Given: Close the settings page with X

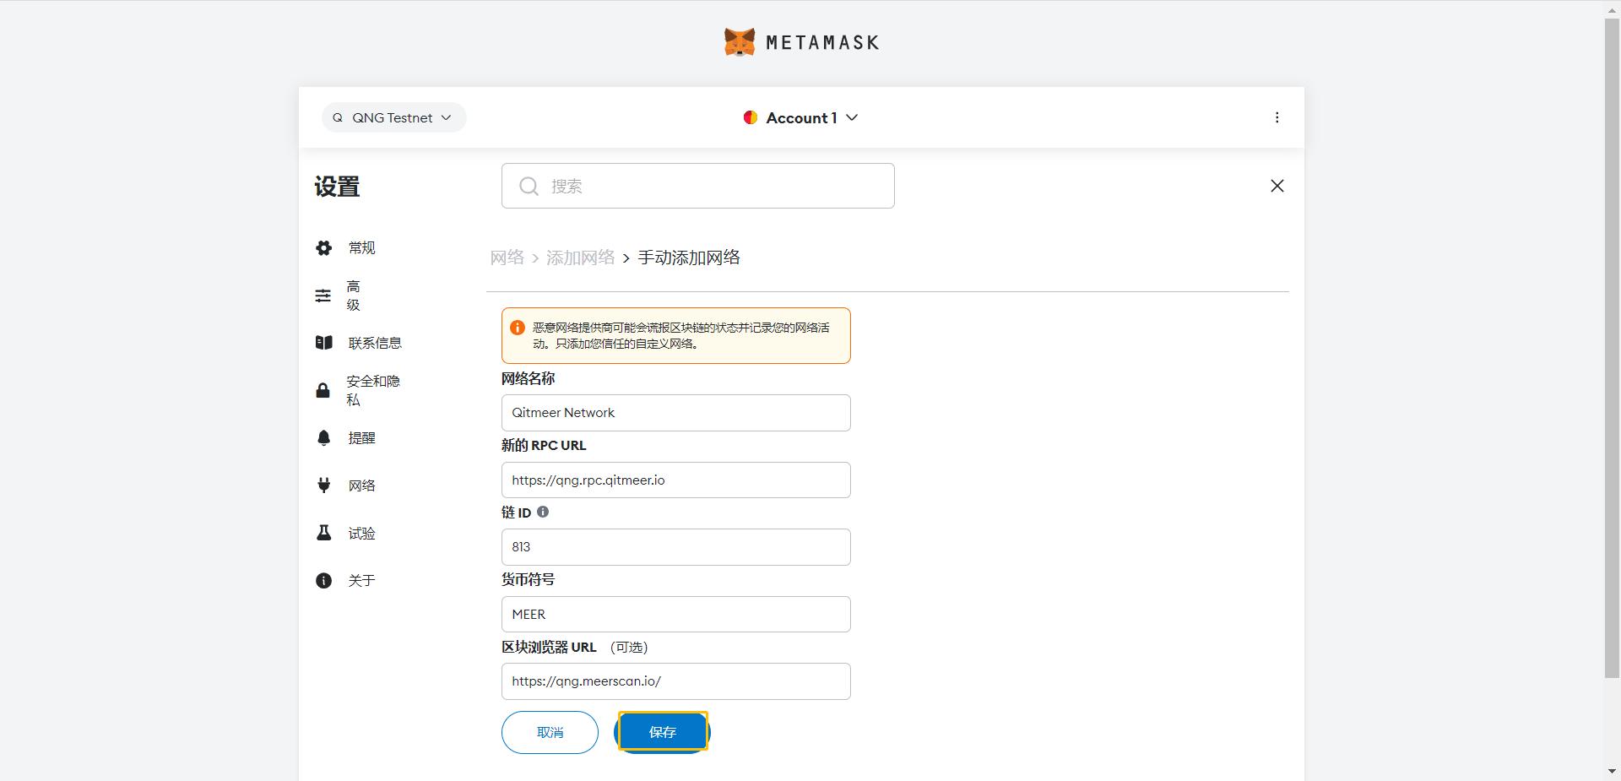Looking at the screenshot, I should (1277, 186).
